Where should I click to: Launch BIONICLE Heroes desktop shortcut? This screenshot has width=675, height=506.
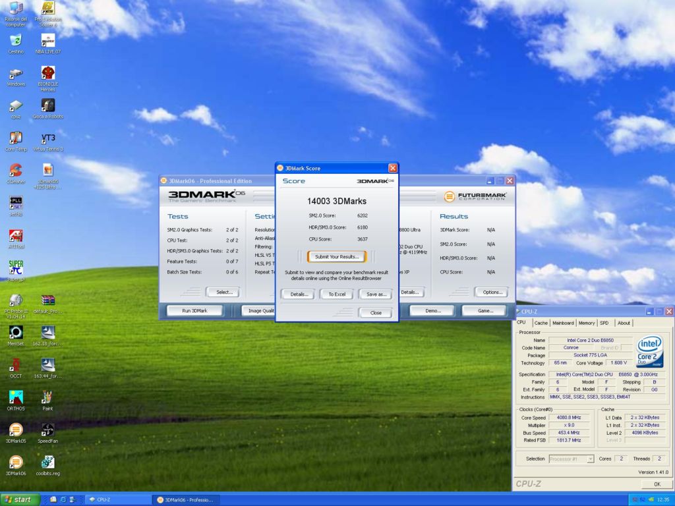[x=47, y=78]
